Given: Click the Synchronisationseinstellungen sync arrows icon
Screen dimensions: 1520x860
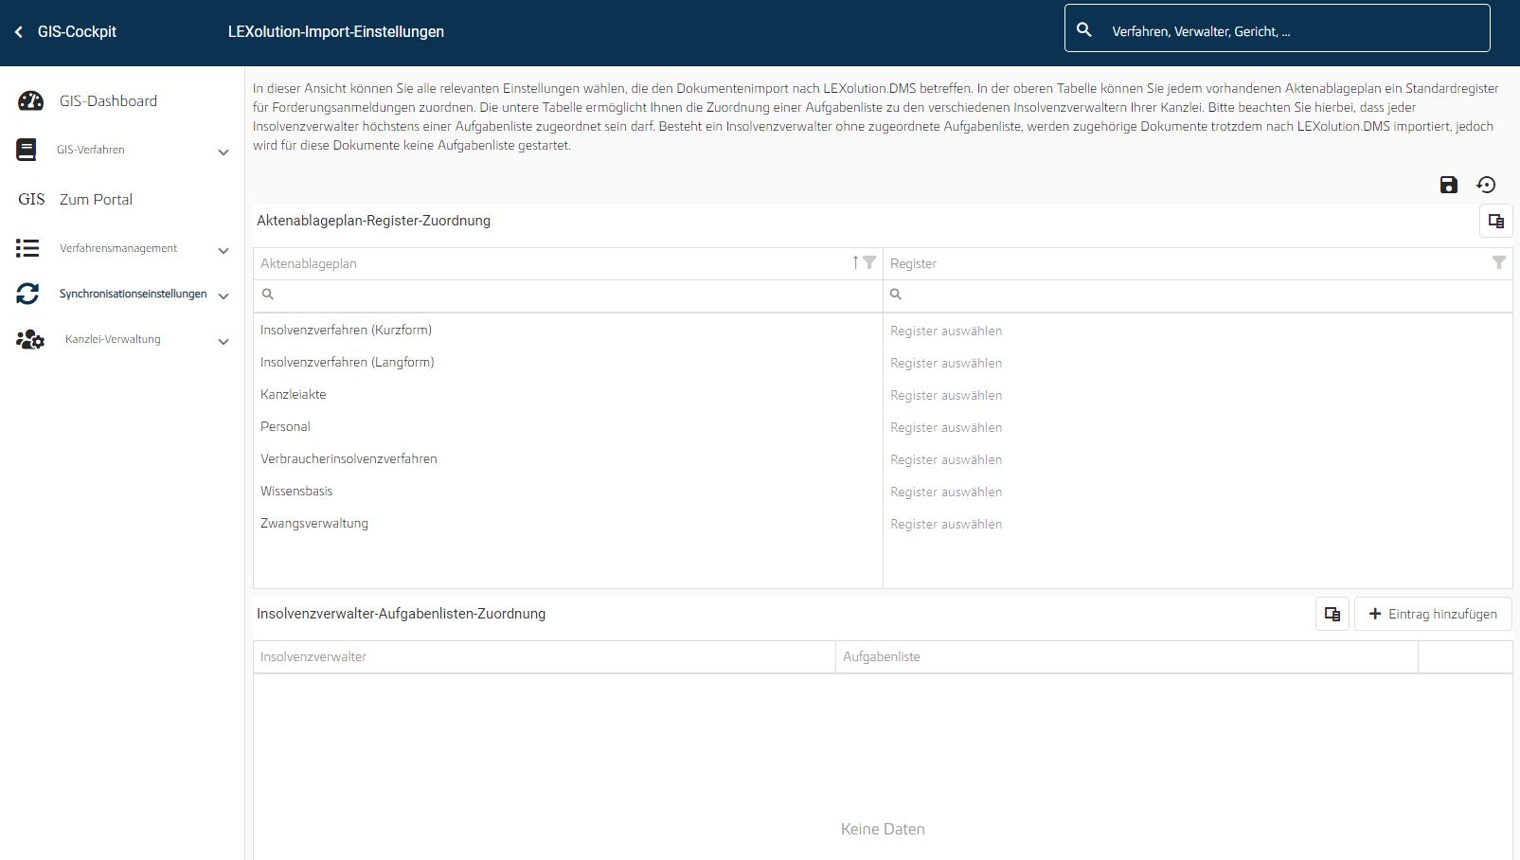Looking at the screenshot, I should pyautogui.click(x=27, y=294).
